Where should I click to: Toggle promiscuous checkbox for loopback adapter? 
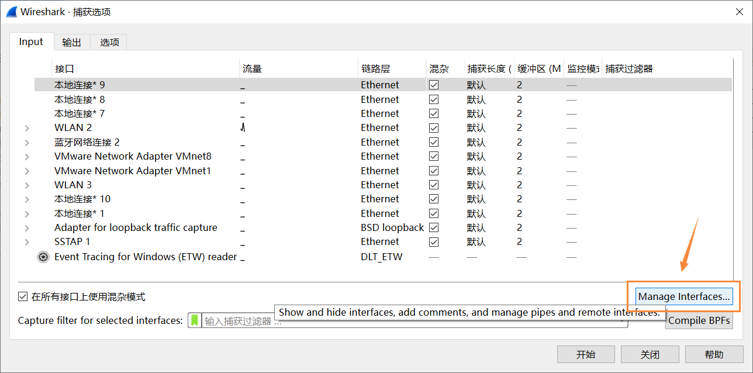[434, 227]
